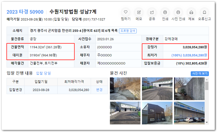The width and height of the screenshot is (218, 133).
Task: Click the phone number (031) 737-1327
Action: click(94, 19)
